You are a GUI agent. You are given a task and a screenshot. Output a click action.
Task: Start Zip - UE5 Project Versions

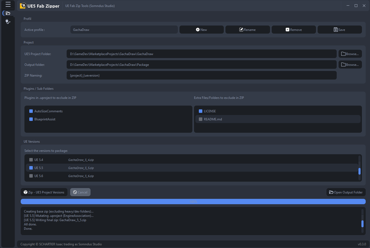44,192
